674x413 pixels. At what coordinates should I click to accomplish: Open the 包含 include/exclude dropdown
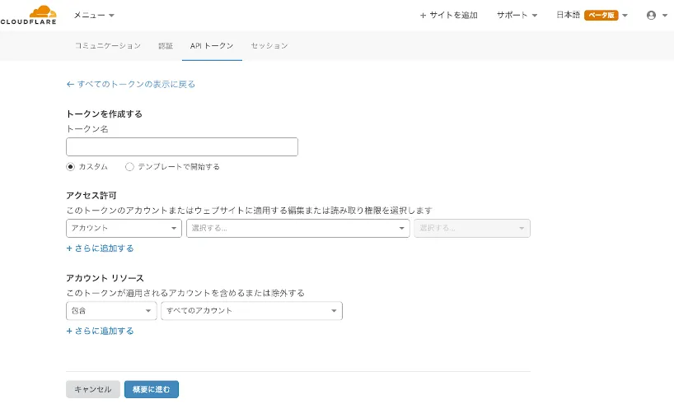(111, 311)
